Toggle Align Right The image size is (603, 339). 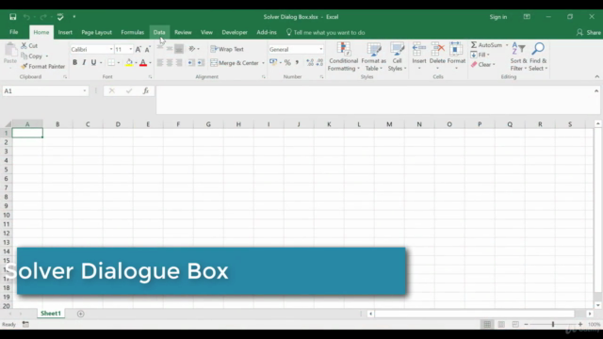pos(179,63)
